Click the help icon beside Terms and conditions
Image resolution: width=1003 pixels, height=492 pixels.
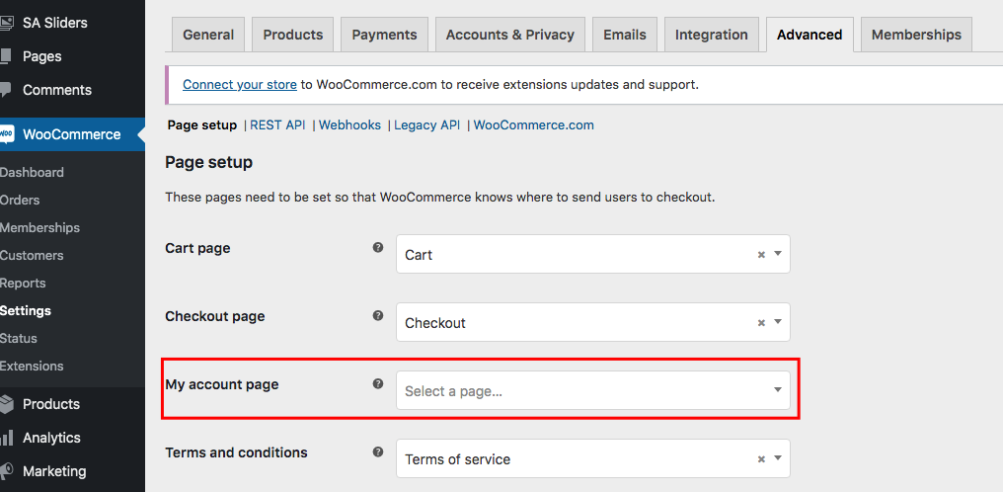pyautogui.click(x=378, y=451)
